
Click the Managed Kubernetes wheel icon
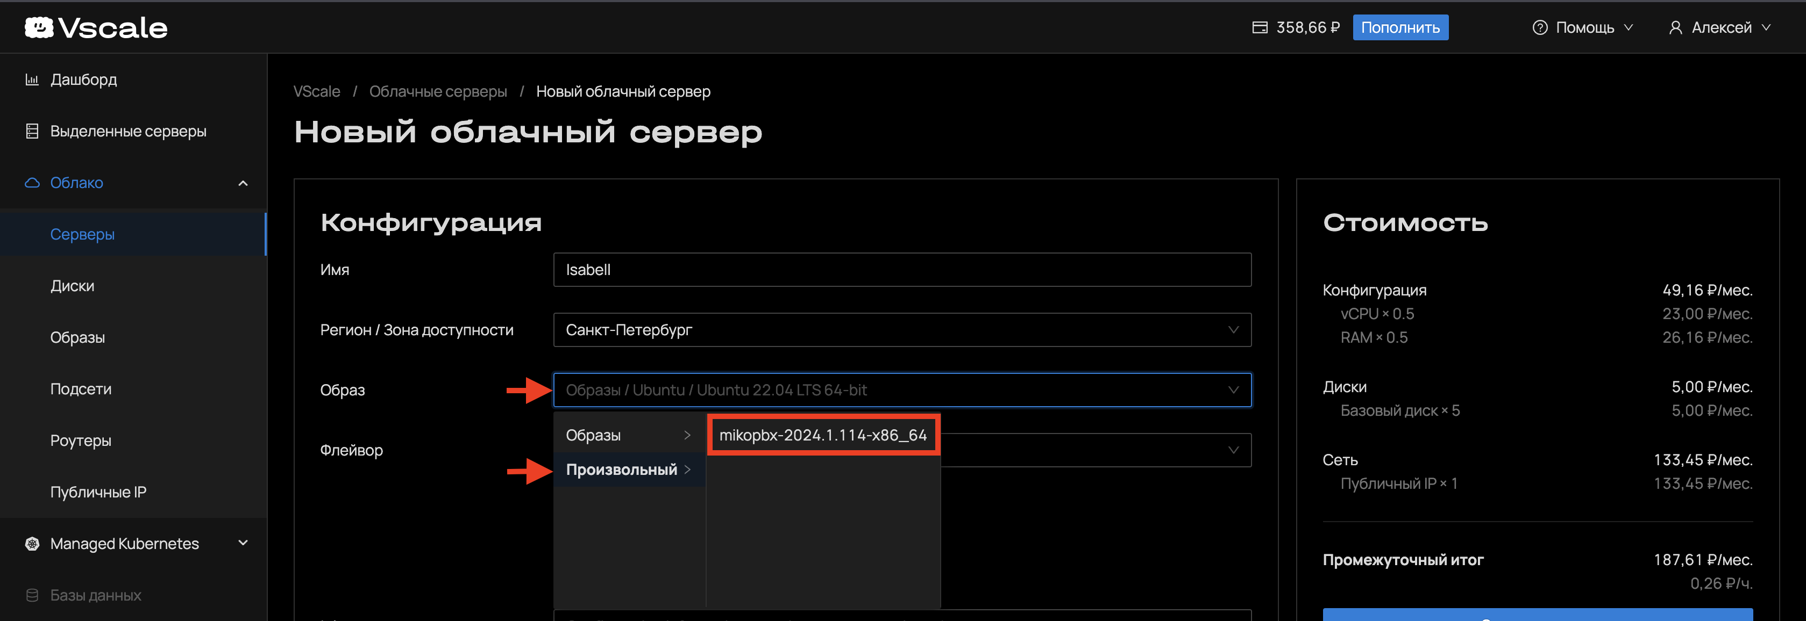pyautogui.click(x=32, y=544)
